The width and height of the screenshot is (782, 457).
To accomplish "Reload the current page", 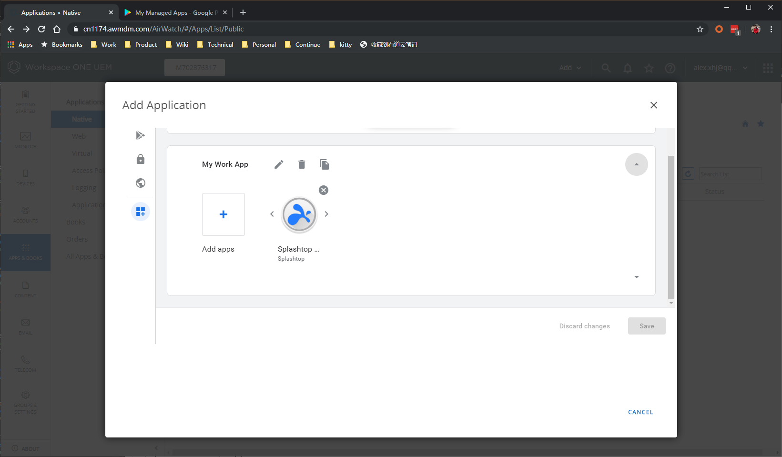I will click(41, 29).
